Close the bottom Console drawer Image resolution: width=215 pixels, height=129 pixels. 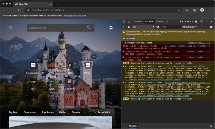coord(211,126)
